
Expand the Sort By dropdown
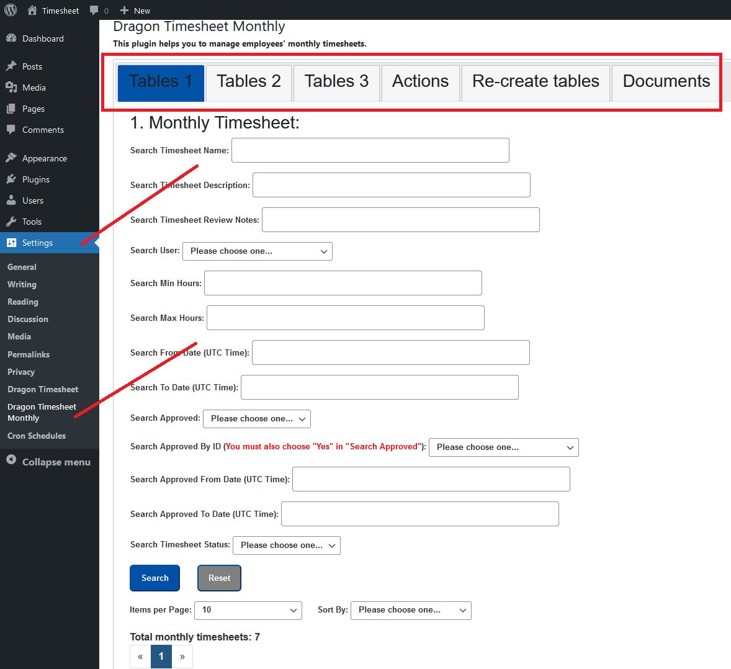tap(411, 610)
